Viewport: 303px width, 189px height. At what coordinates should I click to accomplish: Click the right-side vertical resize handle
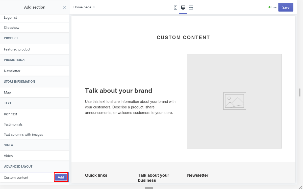(300, 92)
